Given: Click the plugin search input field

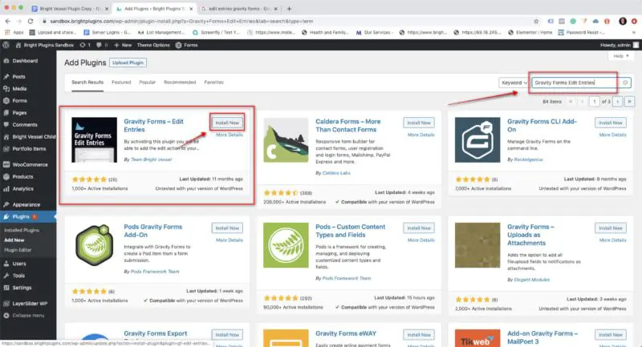Looking at the screenshot, I should [x=576, y=83].
